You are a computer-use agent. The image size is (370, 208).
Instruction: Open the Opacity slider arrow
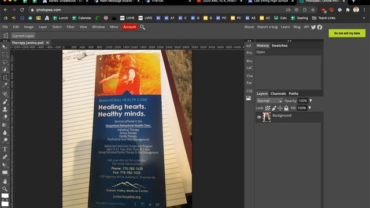click(x=310, y=101)
